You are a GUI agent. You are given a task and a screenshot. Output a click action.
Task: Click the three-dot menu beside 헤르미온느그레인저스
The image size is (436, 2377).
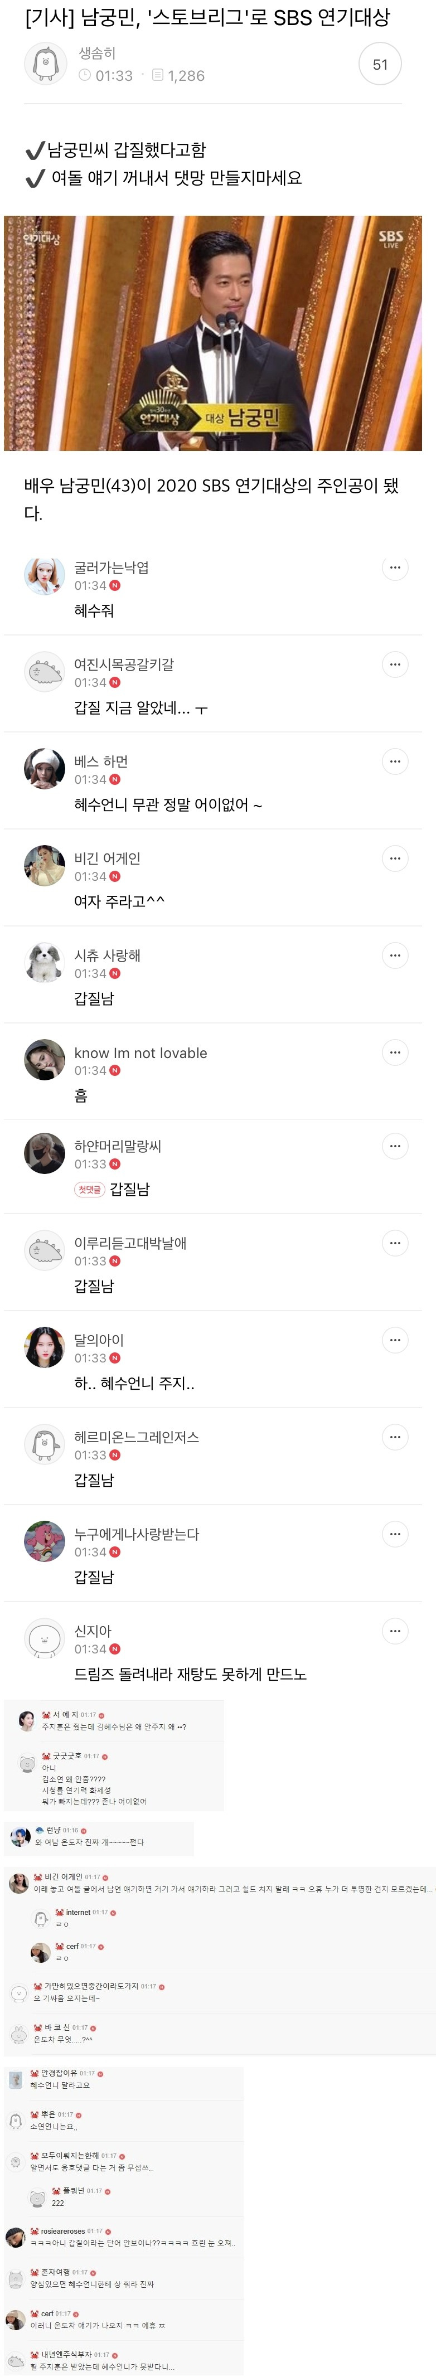click(394, 1437)
